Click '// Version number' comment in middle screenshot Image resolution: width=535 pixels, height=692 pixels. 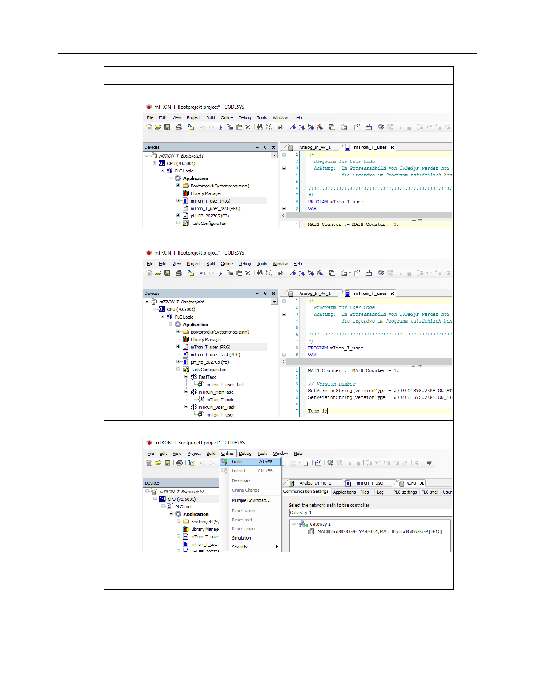click(331, 384)
